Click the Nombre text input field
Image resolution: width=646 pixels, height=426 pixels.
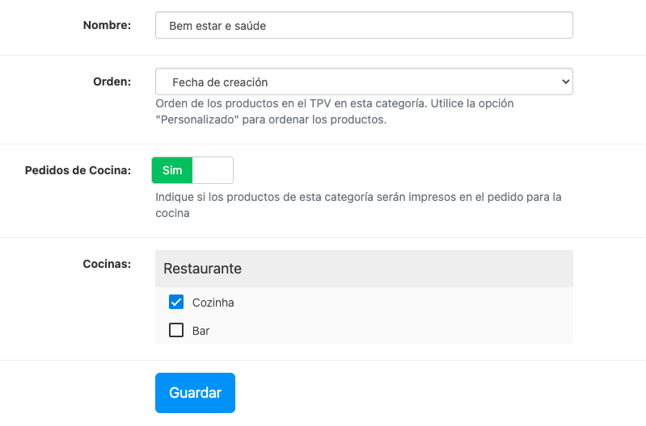click(364, 25)
